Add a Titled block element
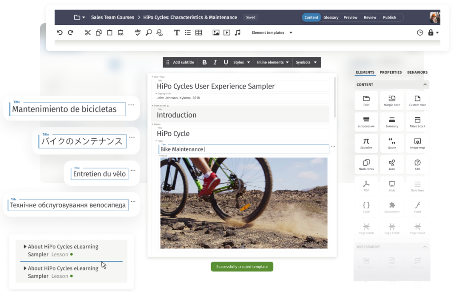This screenshot has width=455, height=292. [x=417, y=122]
